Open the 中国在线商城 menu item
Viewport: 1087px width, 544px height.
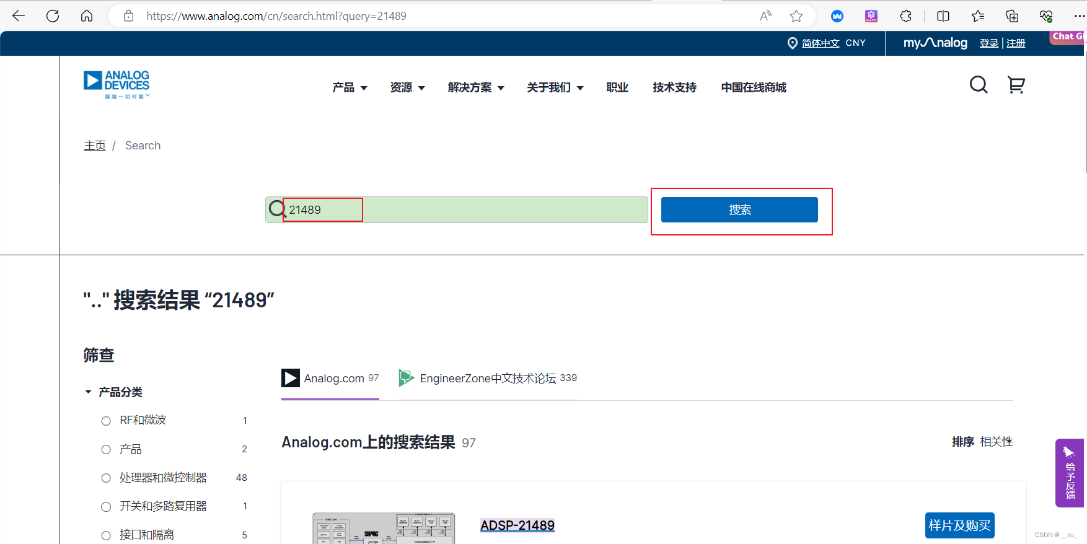tap(754, 87)
